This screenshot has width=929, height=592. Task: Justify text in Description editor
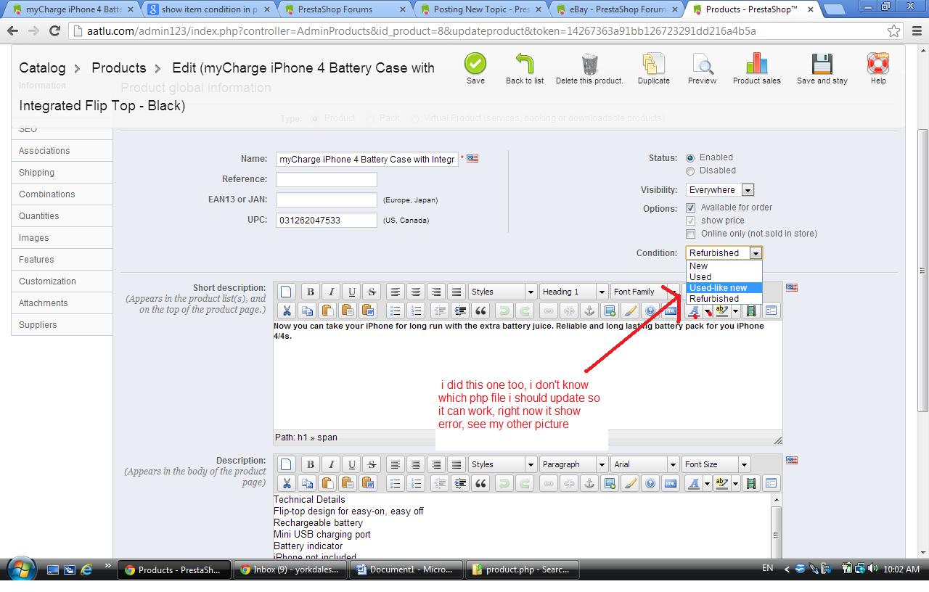457,464
